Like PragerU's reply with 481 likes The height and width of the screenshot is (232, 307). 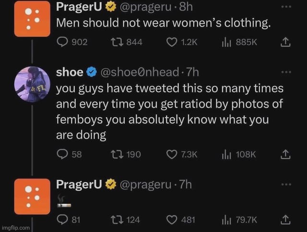(172, 220)
